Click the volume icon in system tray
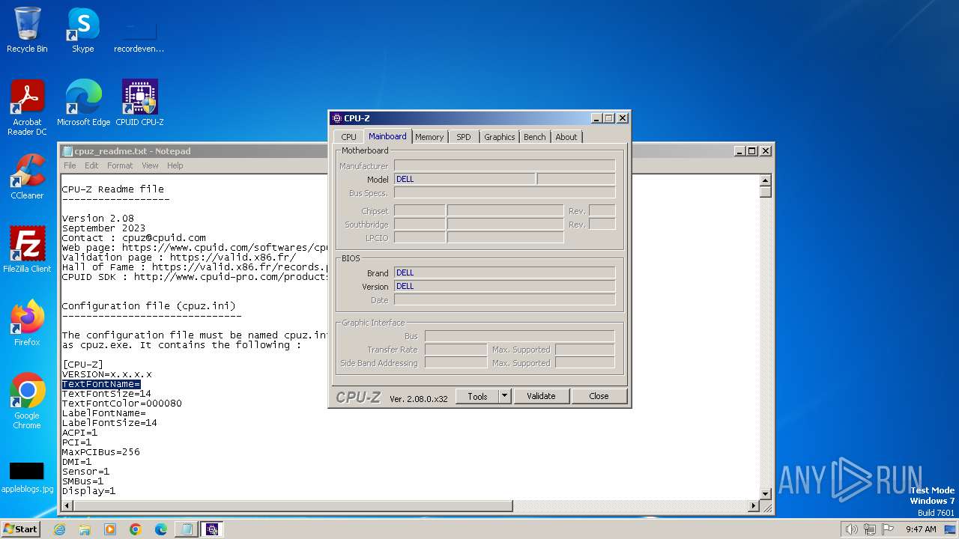This screenshot has height=539, width=959. (851, 529)
